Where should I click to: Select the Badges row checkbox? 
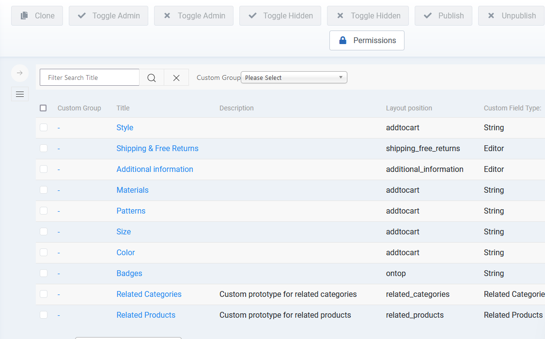point(44,273)
